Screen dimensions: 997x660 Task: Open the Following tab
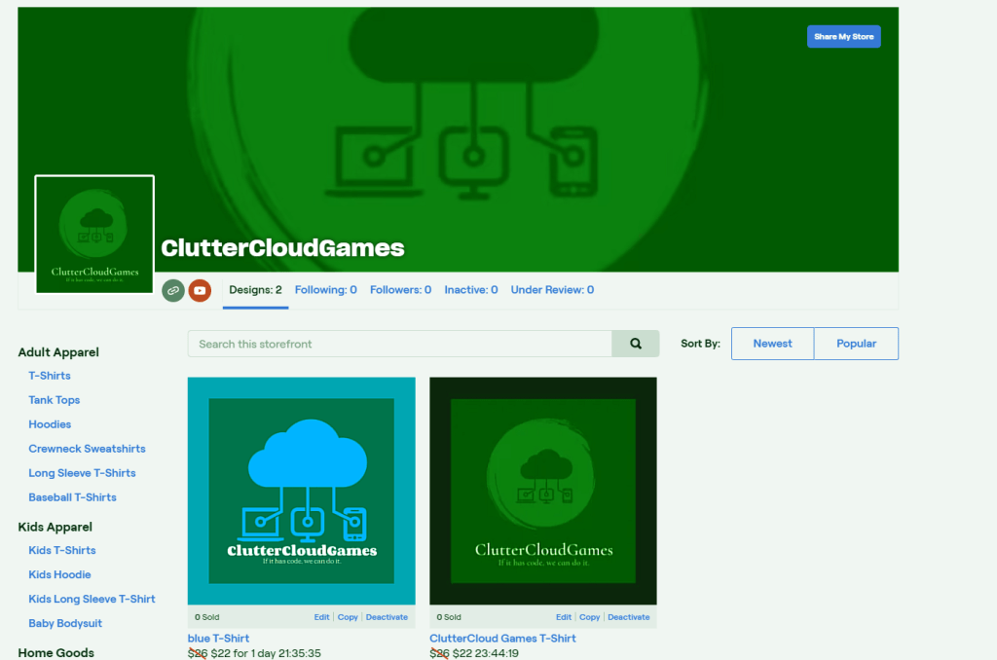tap(325, 290)
